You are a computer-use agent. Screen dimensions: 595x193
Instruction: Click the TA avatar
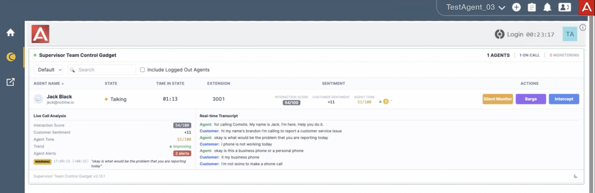(570, 34)
